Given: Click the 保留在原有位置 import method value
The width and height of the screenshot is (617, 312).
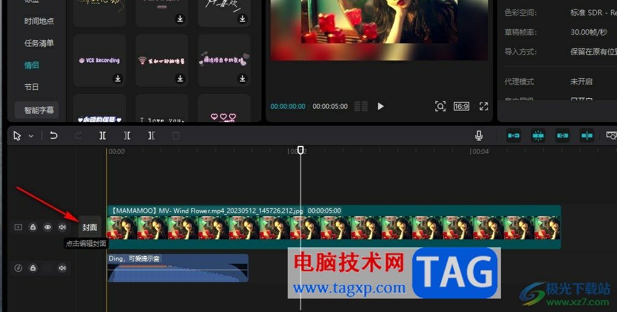Looking at the screenshot, I should pyautogui.click(x=593, y=51).
